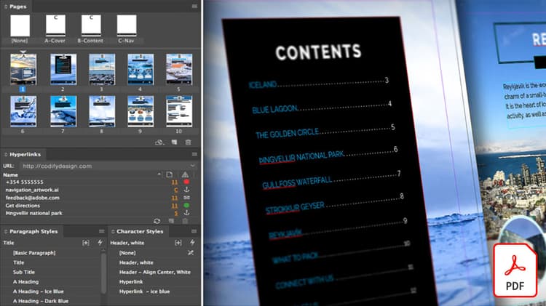This screenshot has height=306, width=546.
Task: Select the 'Þingvellir national park' hyperlink row
Action: coord(99,213)
